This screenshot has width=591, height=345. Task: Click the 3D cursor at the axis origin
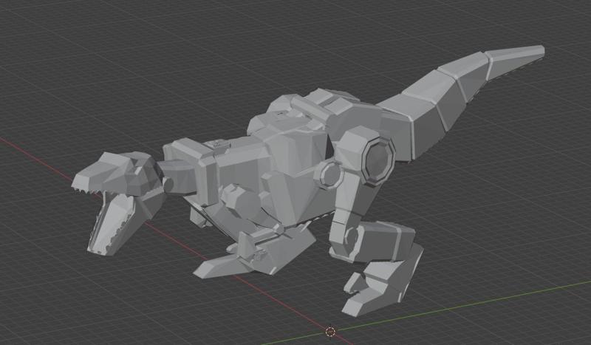[330, 332]
